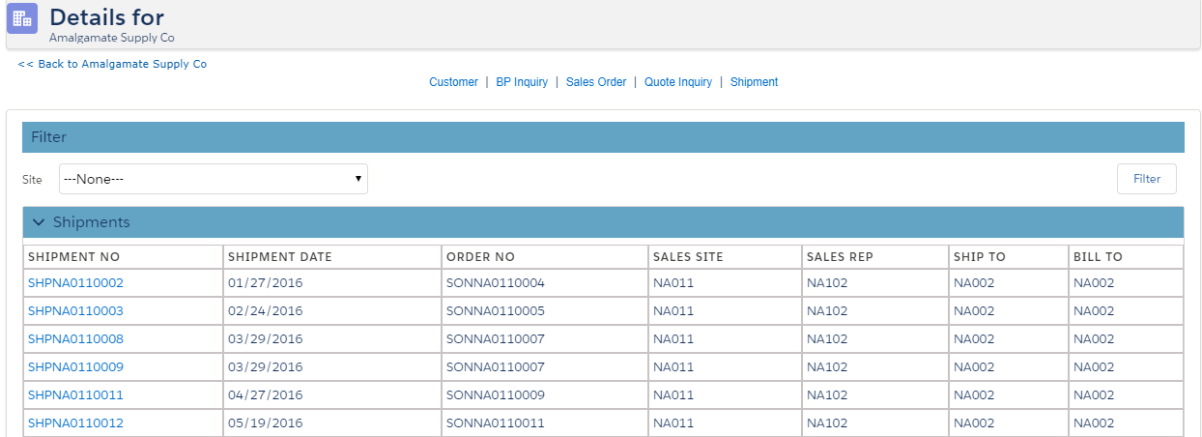The image size is (1202, 437).
Task: Open the Site dropdown
Action: point(213,179)
